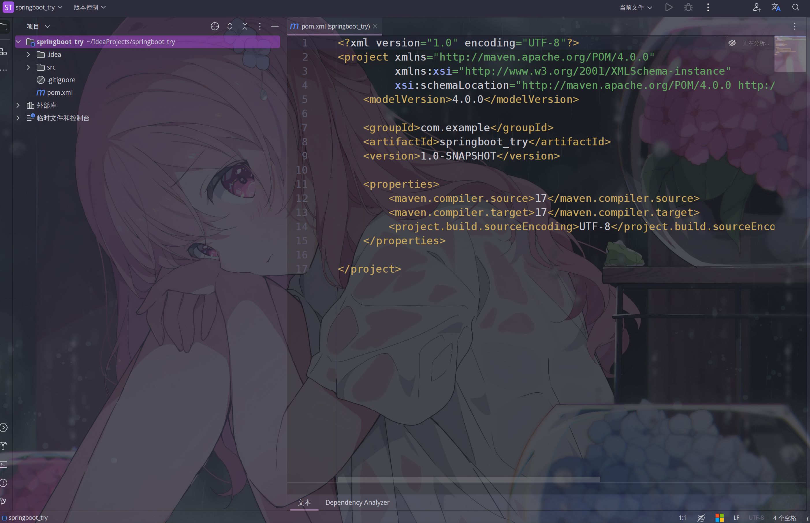Click select opened file crosshair icon
Screen dimensions: 810x523
(215, 27)
